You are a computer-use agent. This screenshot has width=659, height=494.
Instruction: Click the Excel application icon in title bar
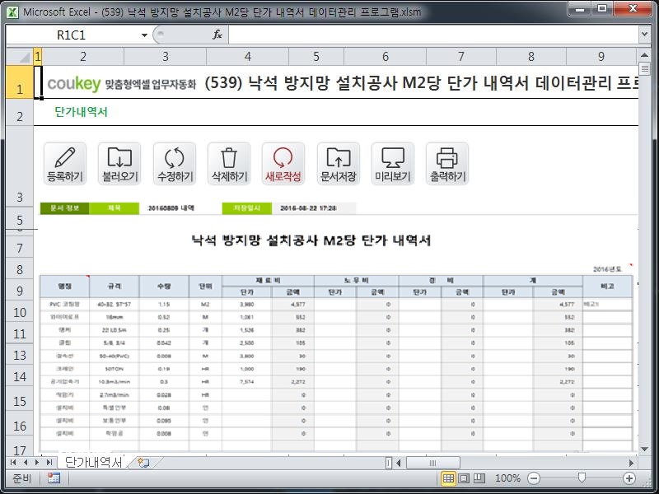pyautogui.click(x=12, y=12)
